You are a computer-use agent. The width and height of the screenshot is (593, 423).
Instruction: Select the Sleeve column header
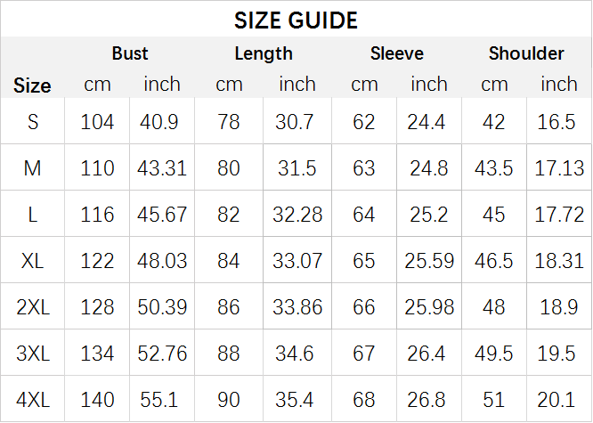[x=397, y=53]
